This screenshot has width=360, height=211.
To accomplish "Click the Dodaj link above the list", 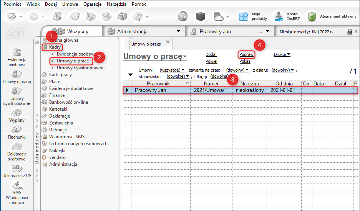I will click(211, 54).
